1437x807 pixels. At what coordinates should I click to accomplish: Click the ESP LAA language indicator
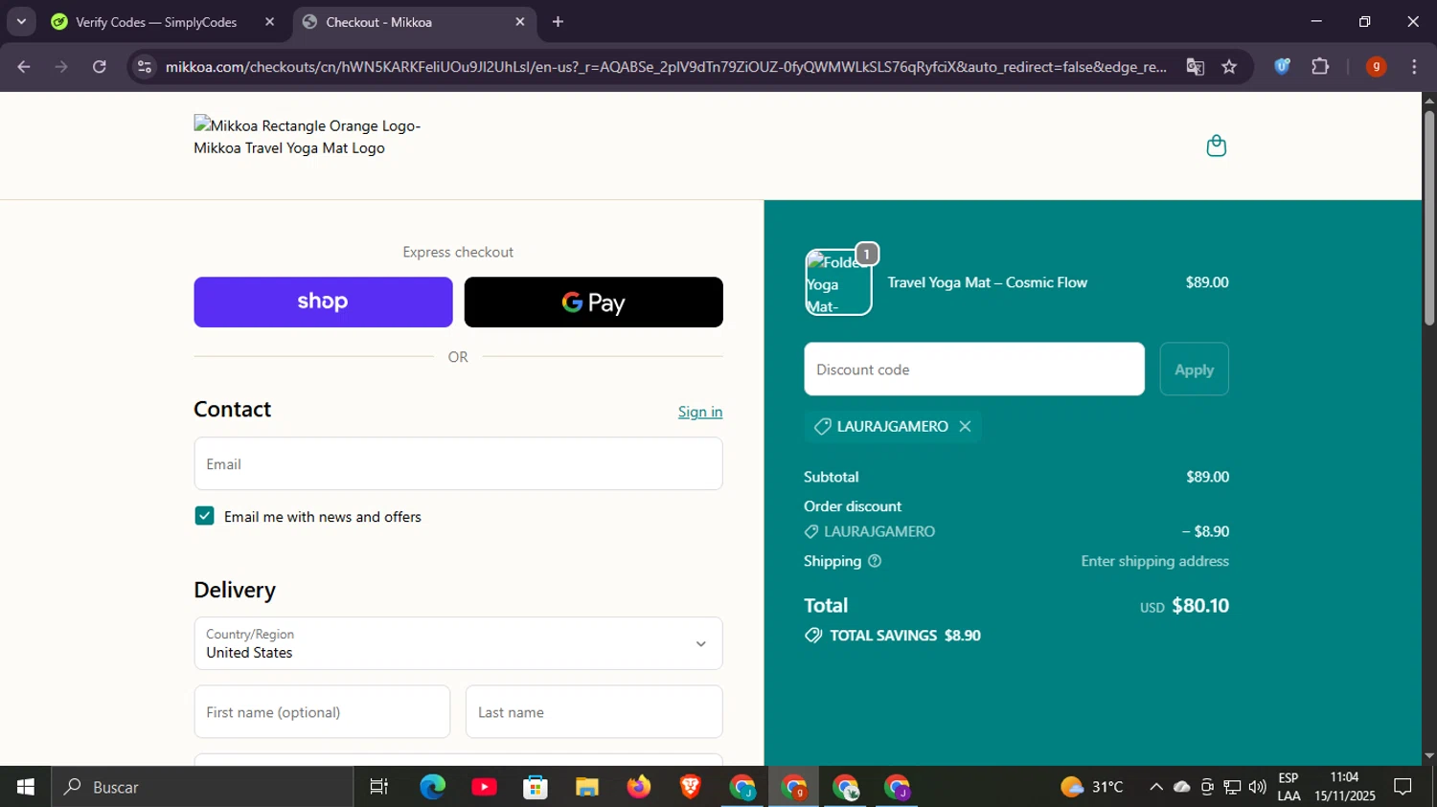[1289, 787]
